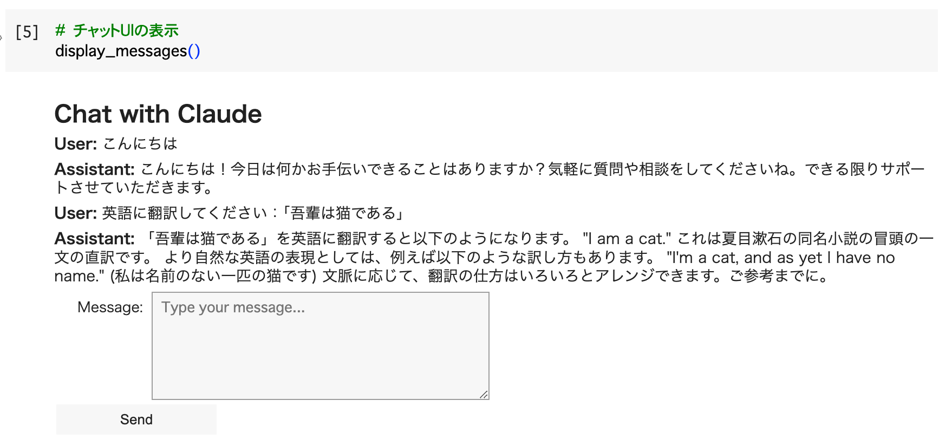Click the first Assistant label
This screenshot has height=446, width=939.
[x=94, y=169]
